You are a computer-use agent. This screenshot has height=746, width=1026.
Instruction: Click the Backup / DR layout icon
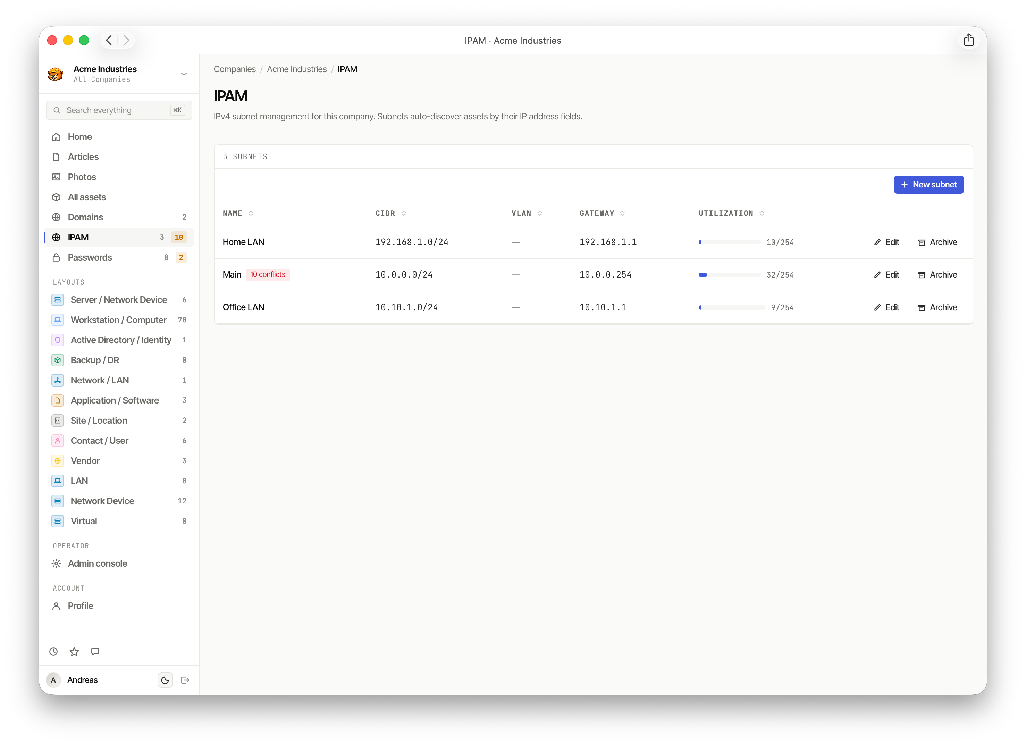(x=58, y=360)
